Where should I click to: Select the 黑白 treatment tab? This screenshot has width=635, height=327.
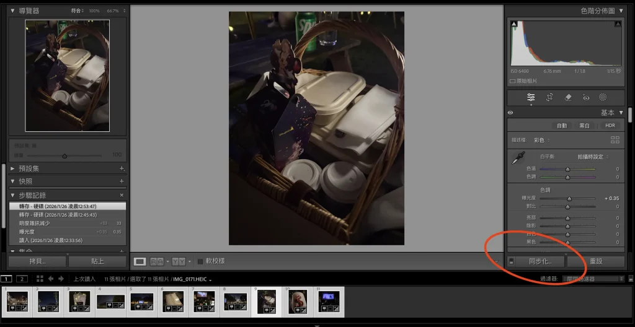(584, 125)
